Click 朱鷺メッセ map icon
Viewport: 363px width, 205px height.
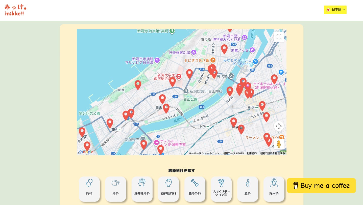coord(252,50)
